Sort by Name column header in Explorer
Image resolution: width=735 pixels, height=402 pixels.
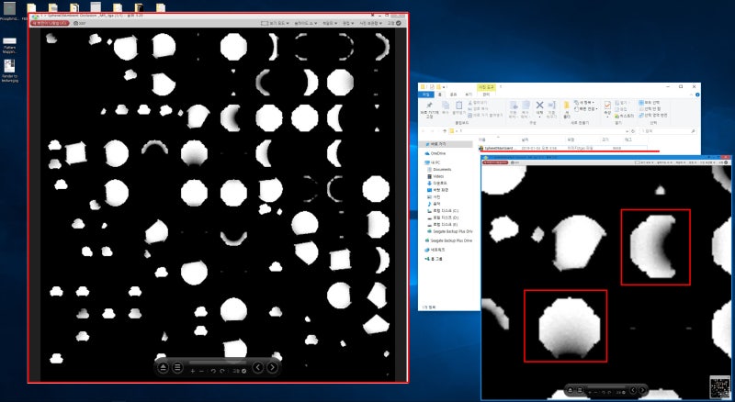(x=483, y=140)
